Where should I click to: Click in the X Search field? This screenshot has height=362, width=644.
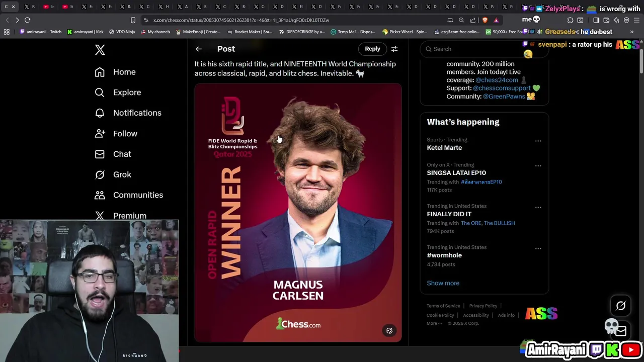(484, 49)
